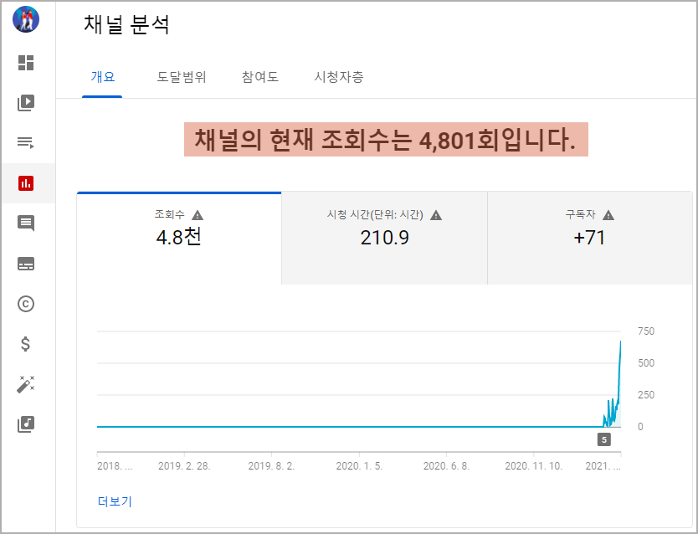The image size is (698, 534).
Task: Open the Subtitles icon in sidebar
Action: coord(26,264)
